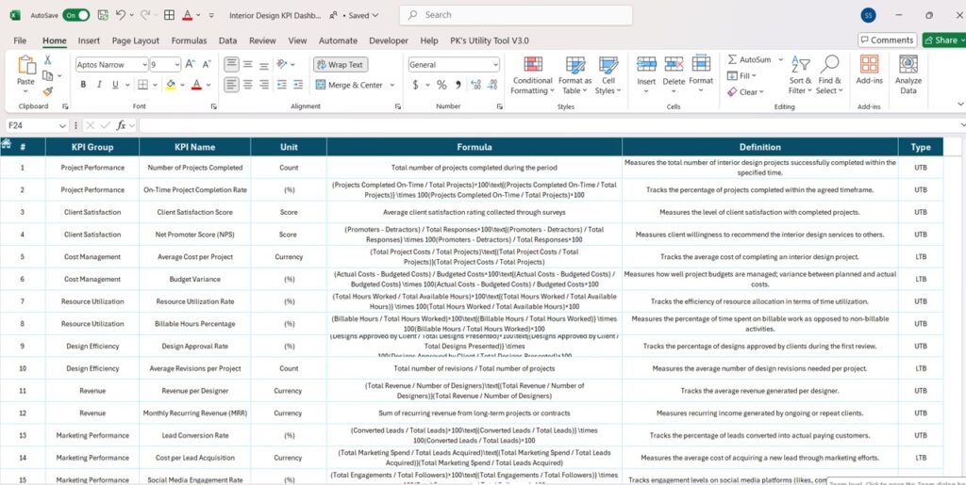Click the formula bar input area
The height and width of the screenshot is (485, 966).
tap(548, 125)
